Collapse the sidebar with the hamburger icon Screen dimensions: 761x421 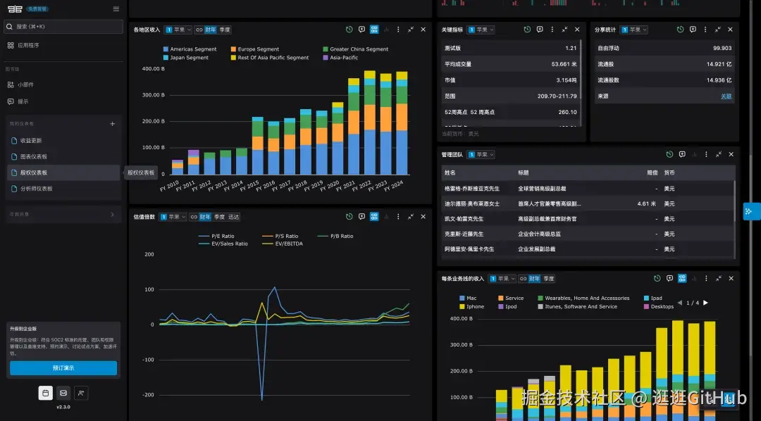click(116, 8)
